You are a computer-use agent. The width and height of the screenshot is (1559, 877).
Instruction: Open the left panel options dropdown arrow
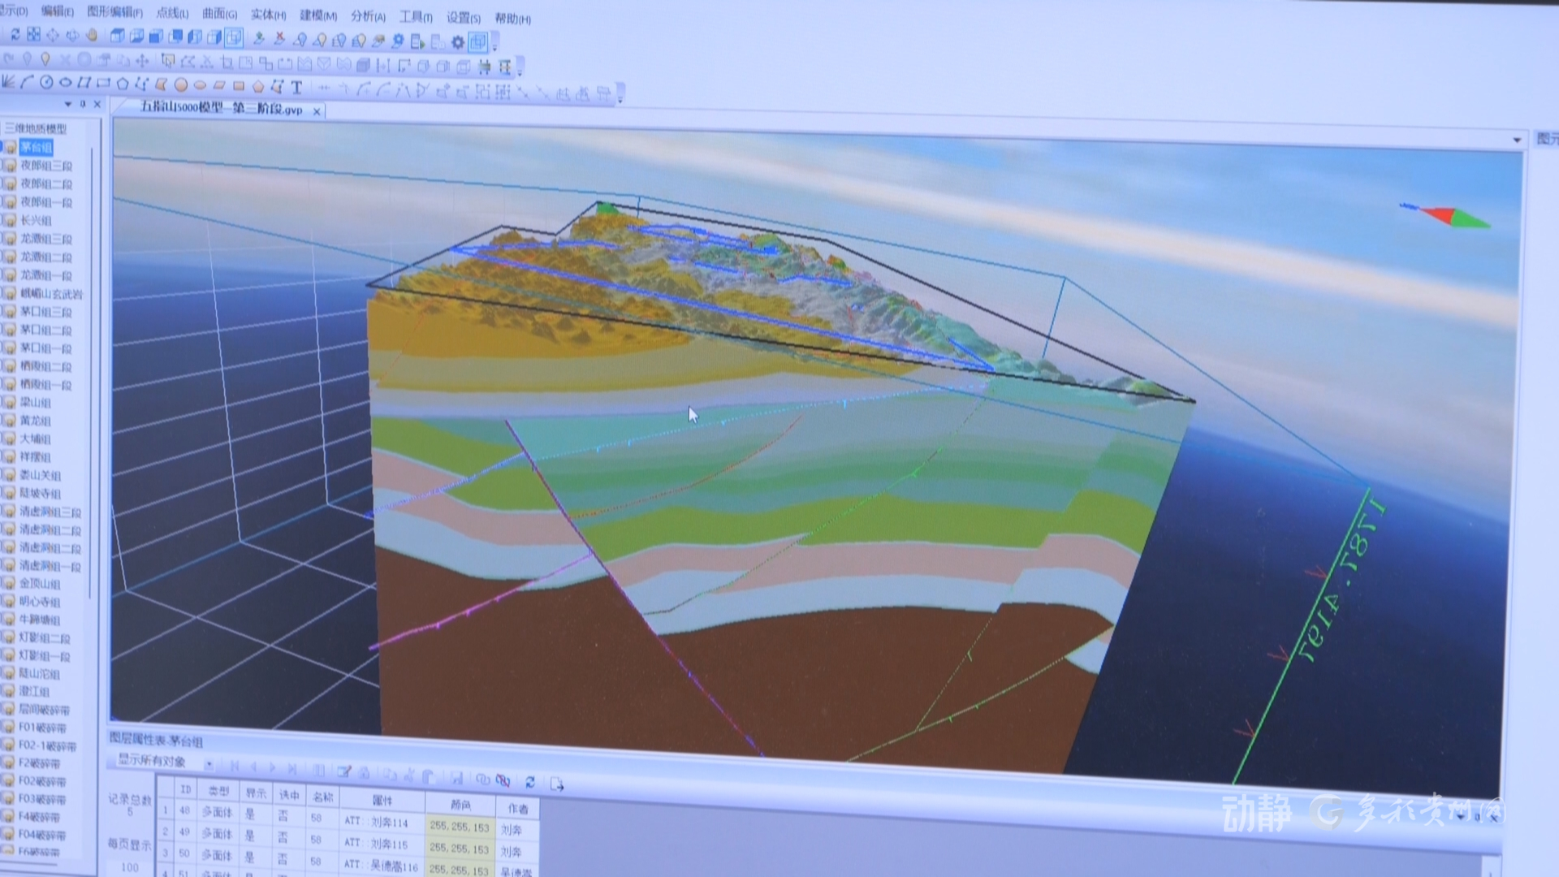coord(68,104)
